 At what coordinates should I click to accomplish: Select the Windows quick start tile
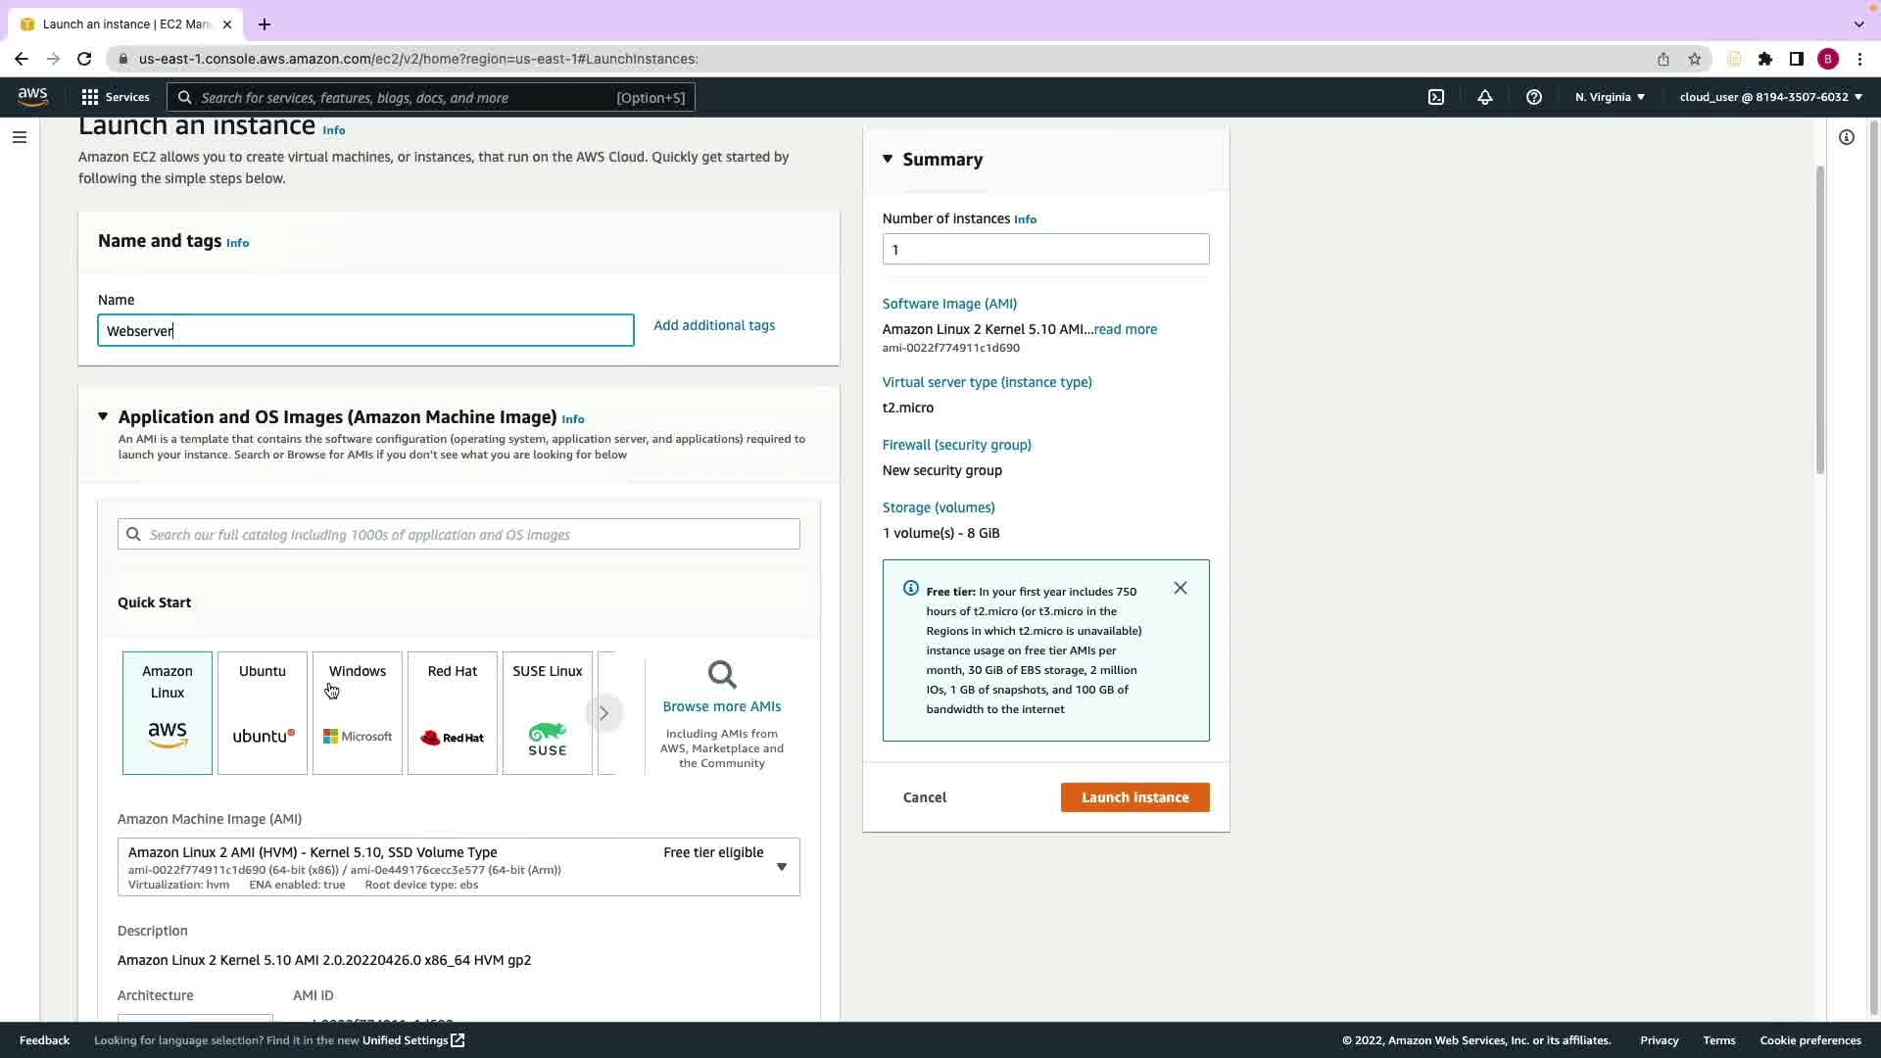[358, 713]
